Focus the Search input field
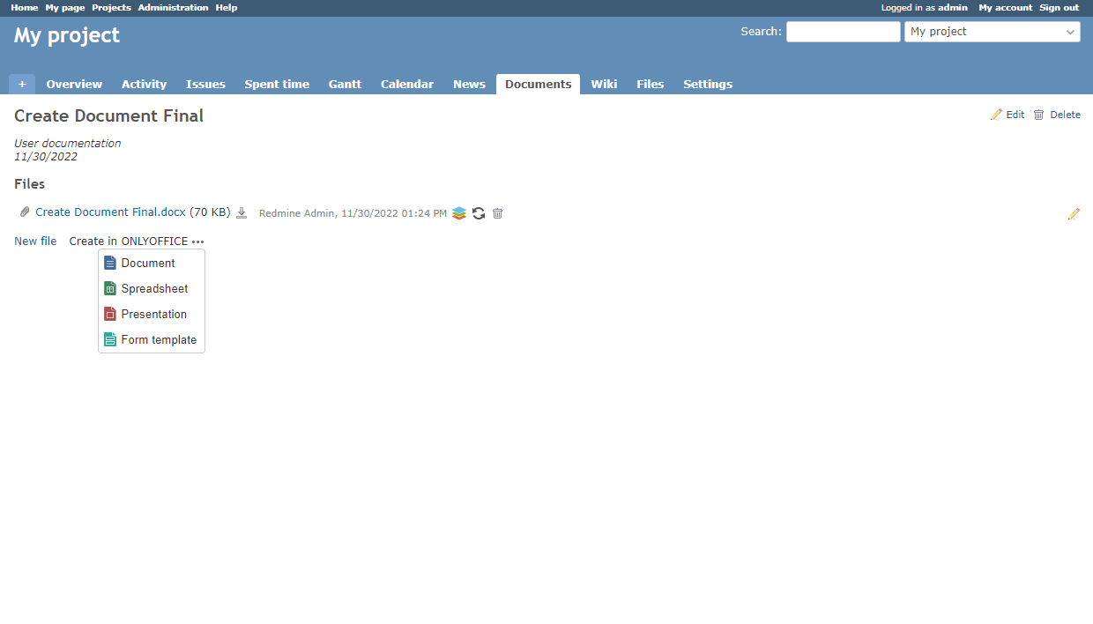Screen dimensions: 1093x624 click(843, 32)
